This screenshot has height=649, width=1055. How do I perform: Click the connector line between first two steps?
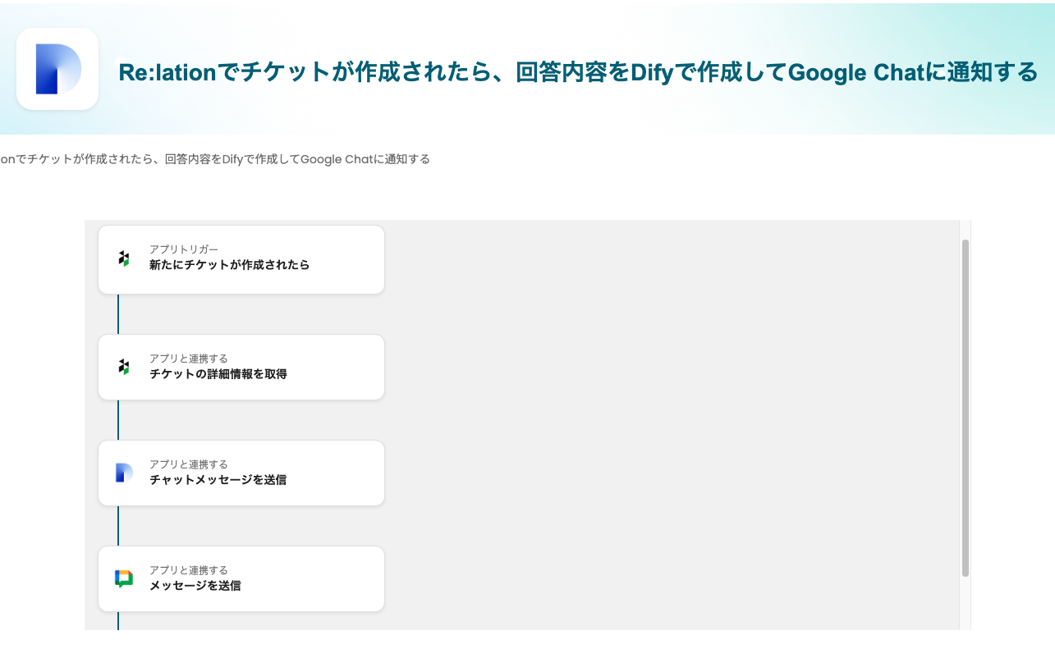118,314
